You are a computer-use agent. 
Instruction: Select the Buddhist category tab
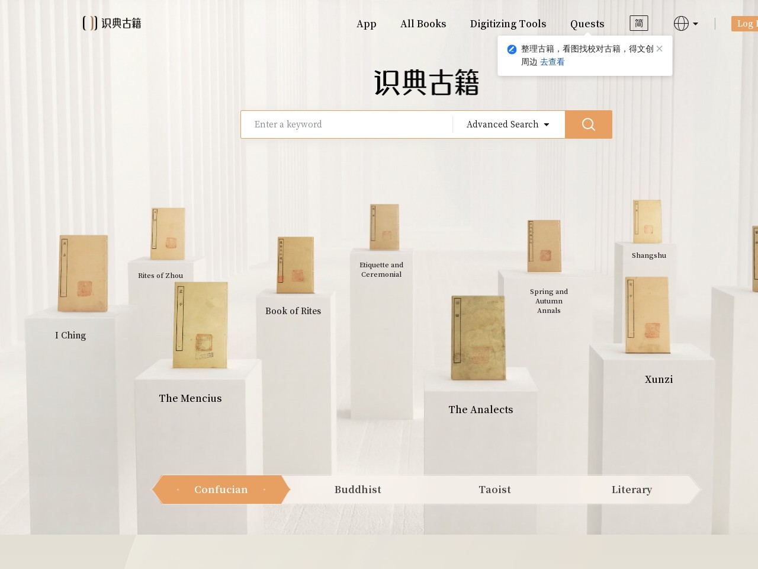click(x=358, y=490)
